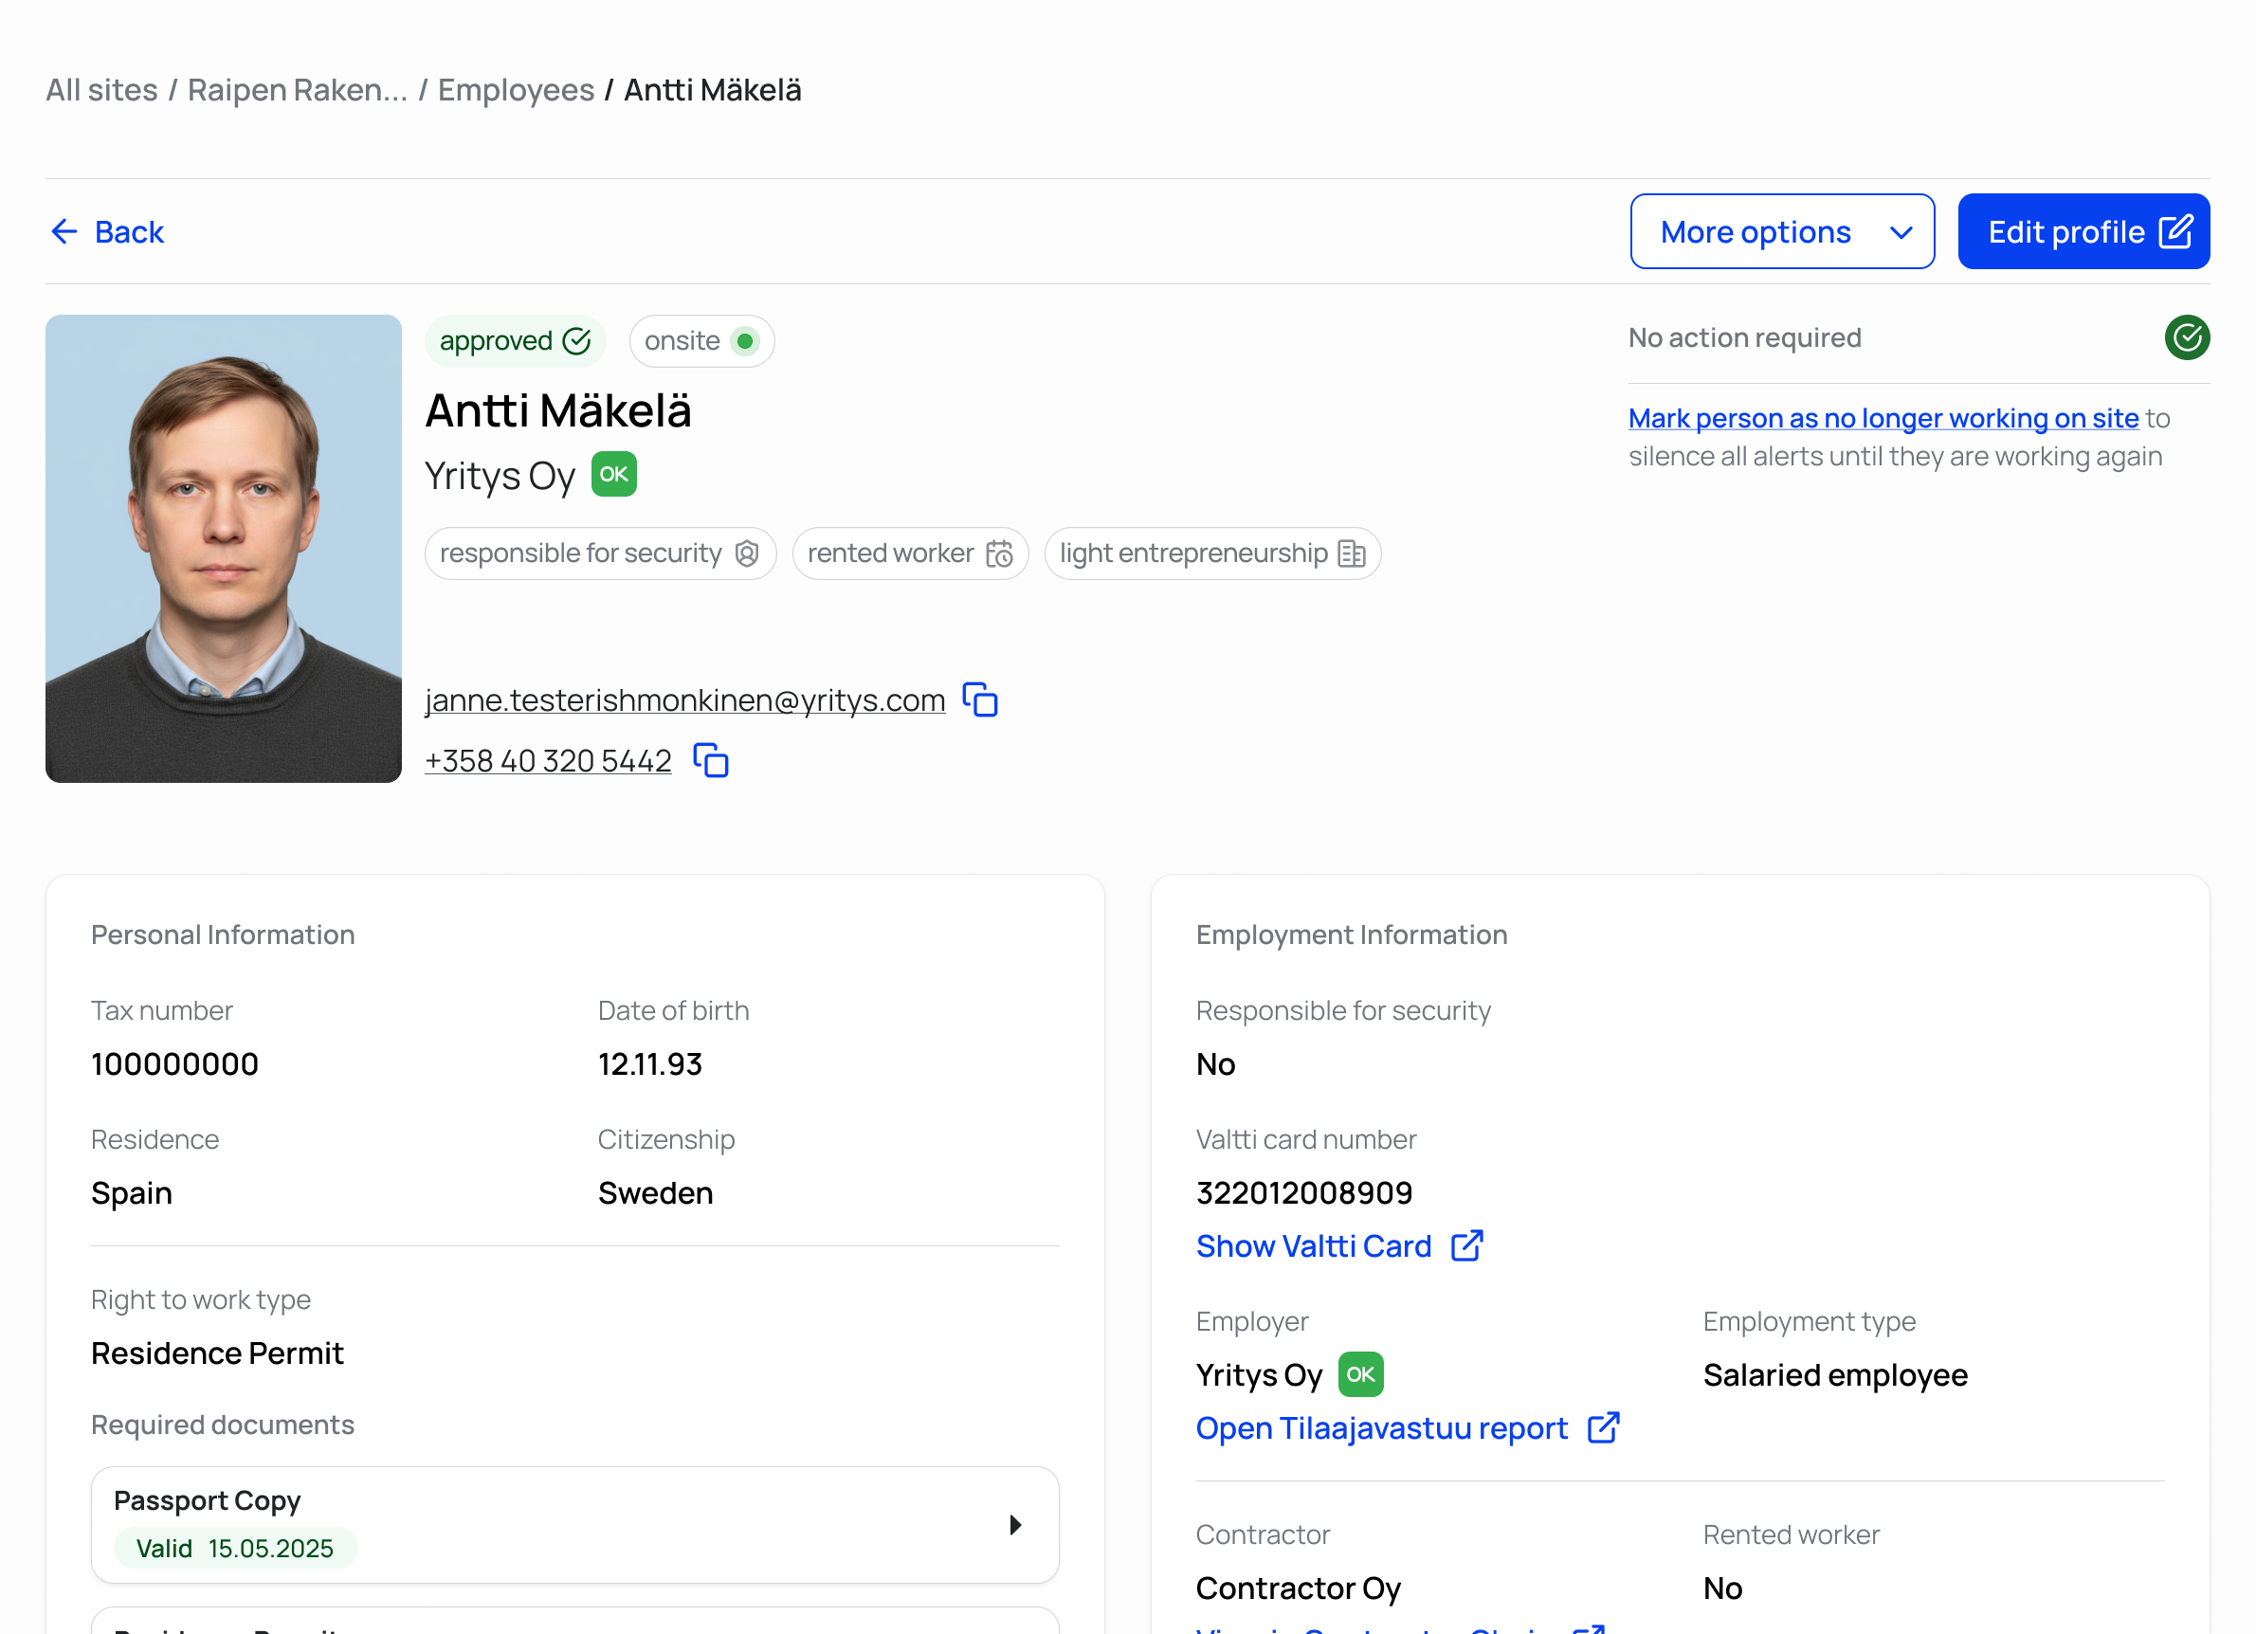Viewport: 2256px width, 1634px height.
Task: Copy the email address with copy icon
Action: click(980, 700)
